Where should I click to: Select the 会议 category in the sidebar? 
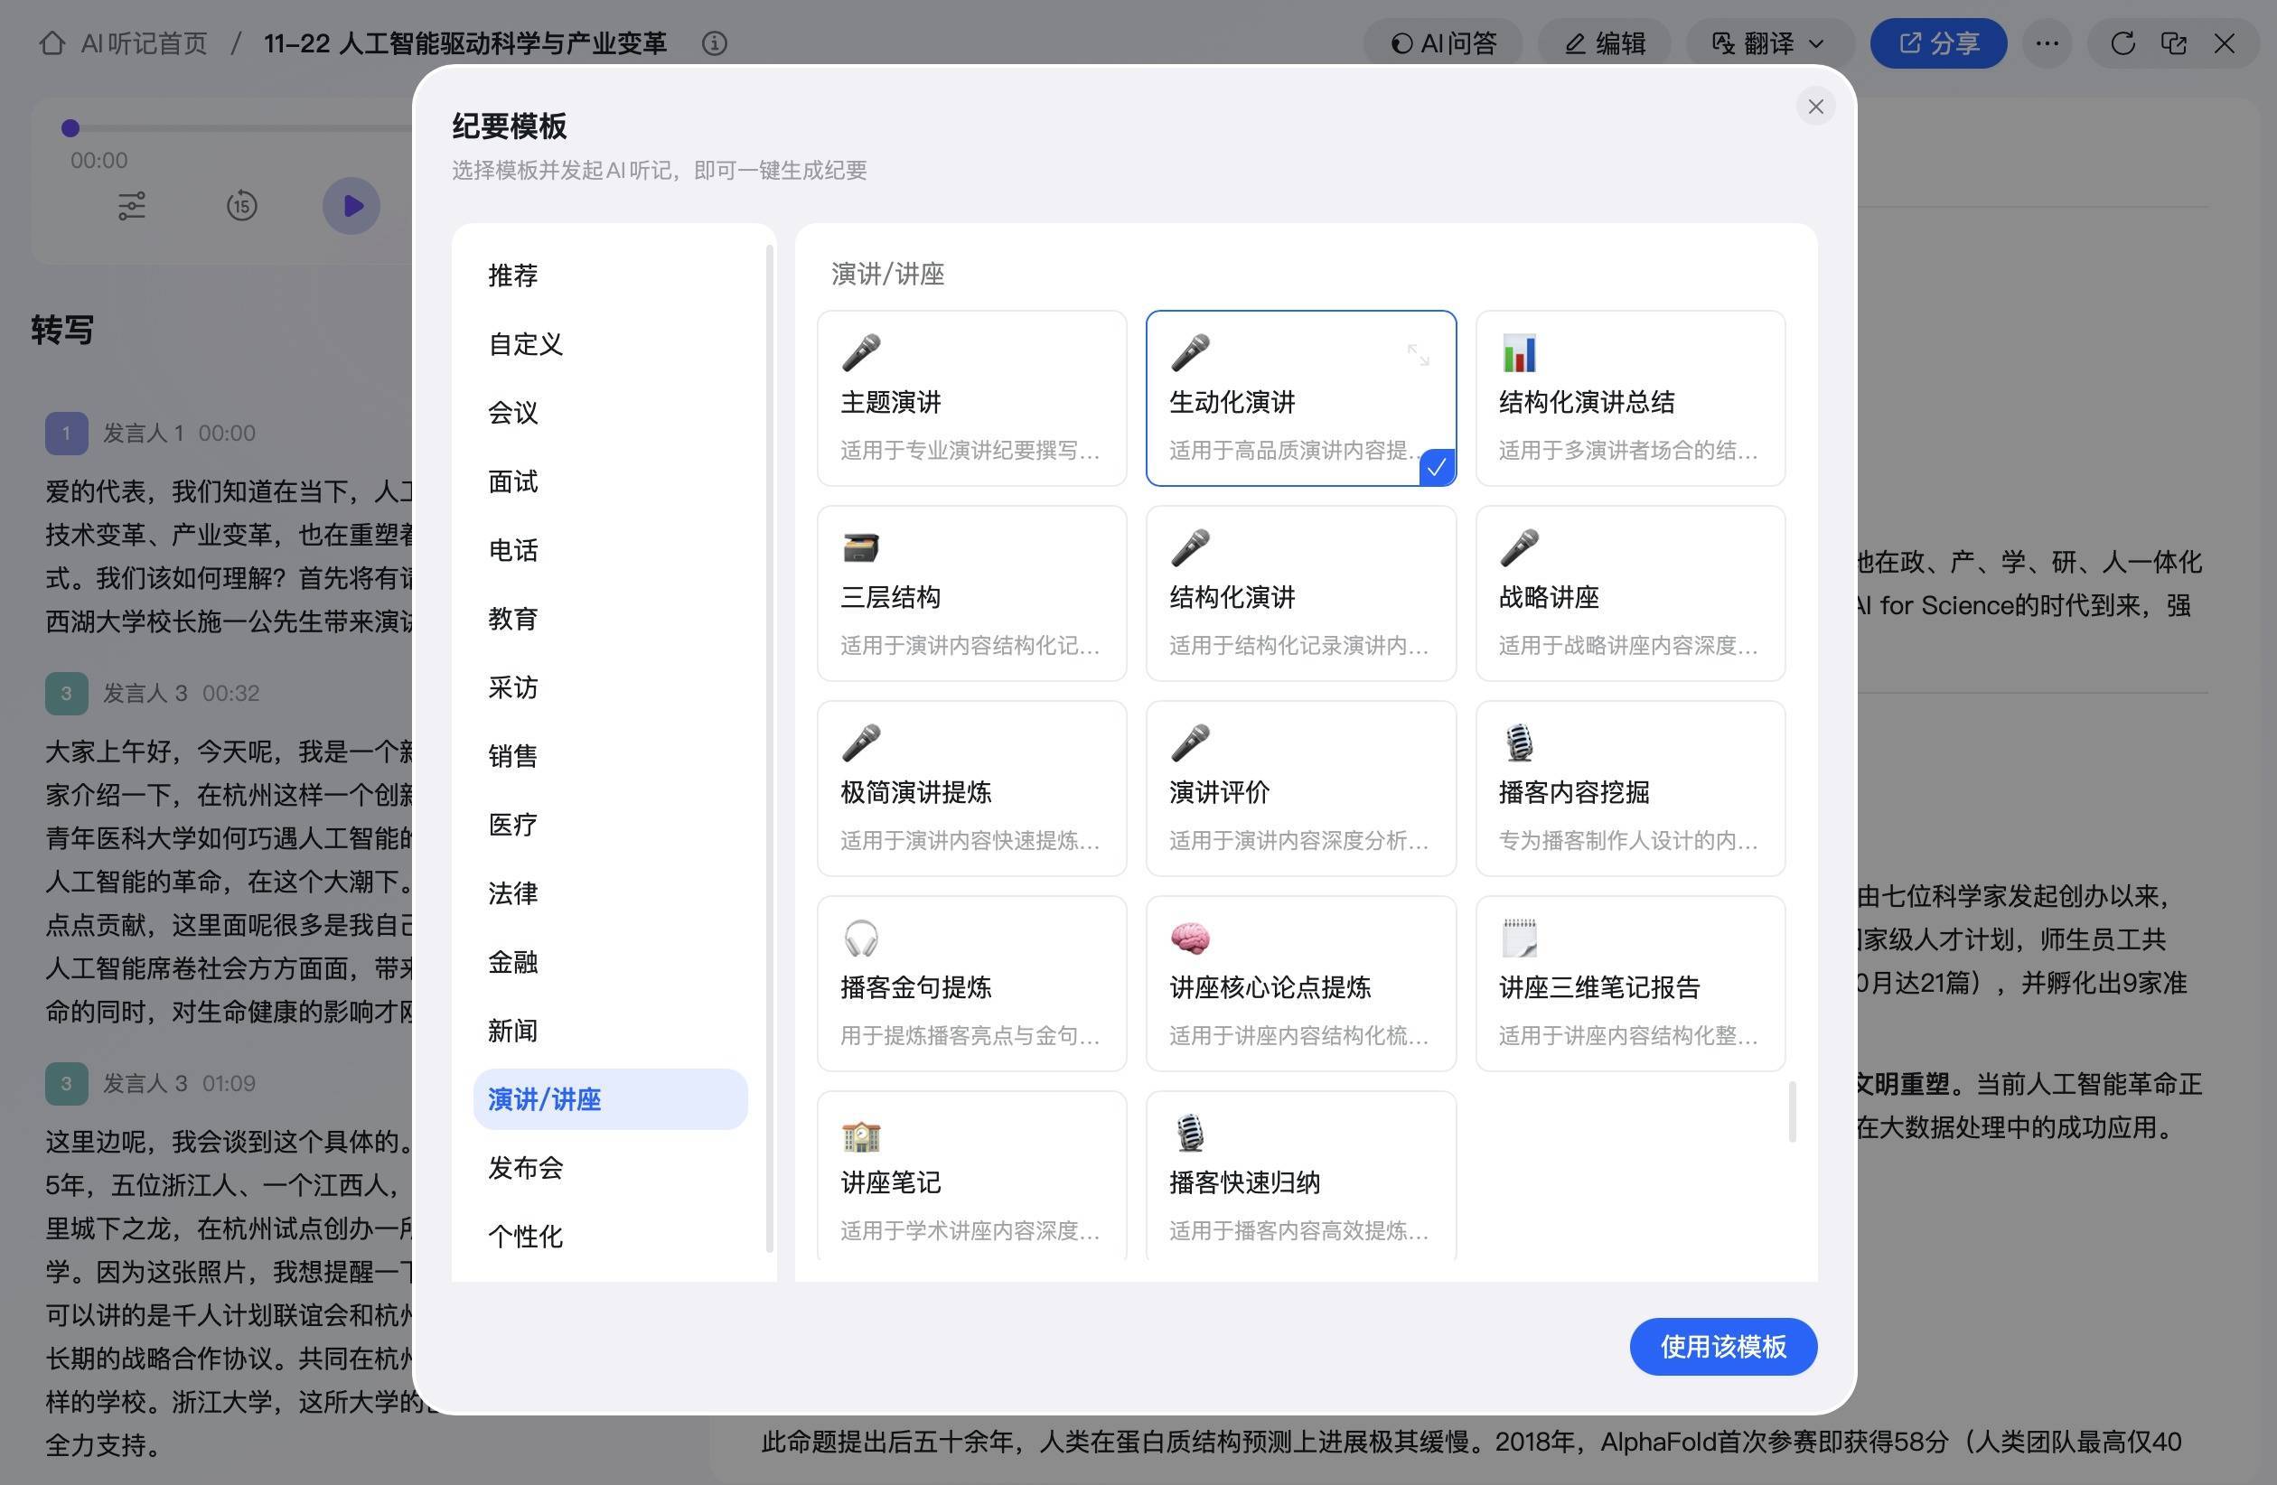click(x=513, y=412)
